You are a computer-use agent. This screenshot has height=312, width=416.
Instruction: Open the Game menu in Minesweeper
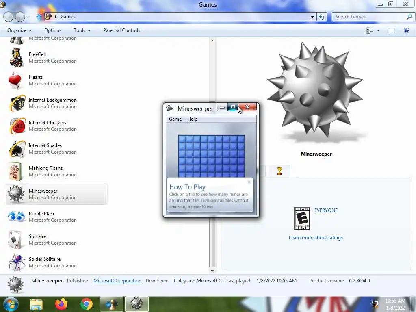(175, 119)
